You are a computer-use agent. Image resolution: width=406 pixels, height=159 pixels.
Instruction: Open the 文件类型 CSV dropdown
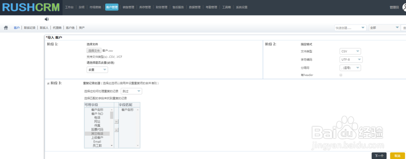coord(350,51)
